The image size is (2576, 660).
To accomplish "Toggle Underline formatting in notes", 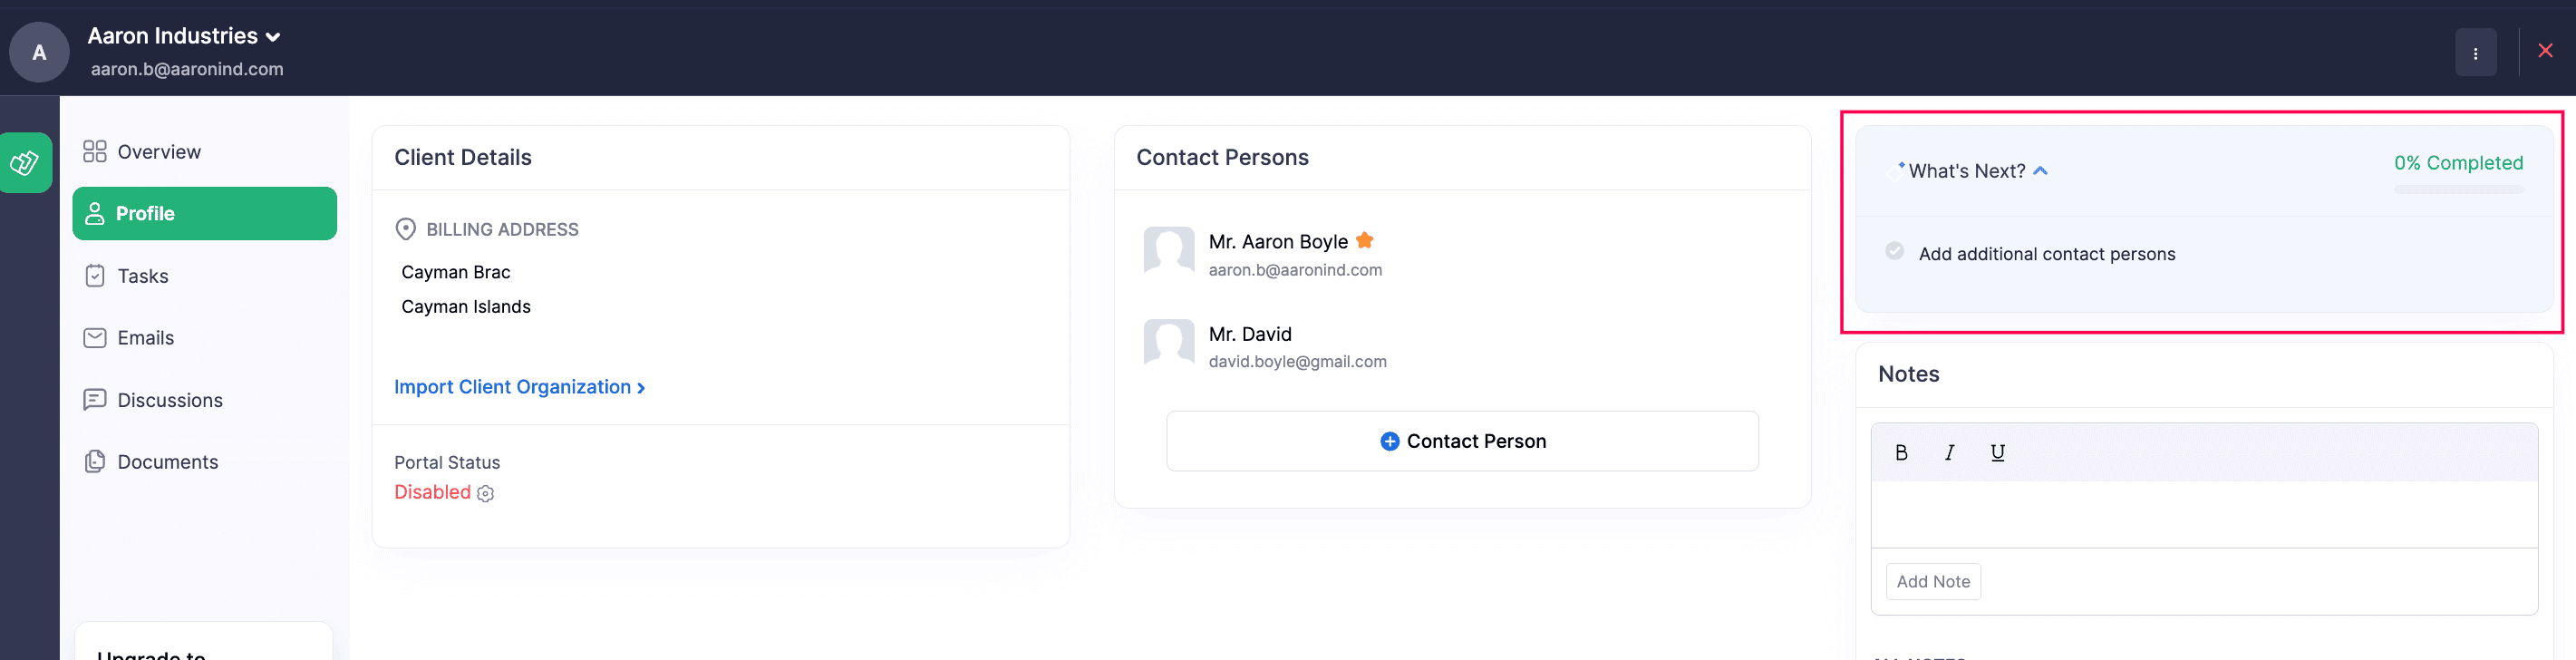I will click(1997, 453).
